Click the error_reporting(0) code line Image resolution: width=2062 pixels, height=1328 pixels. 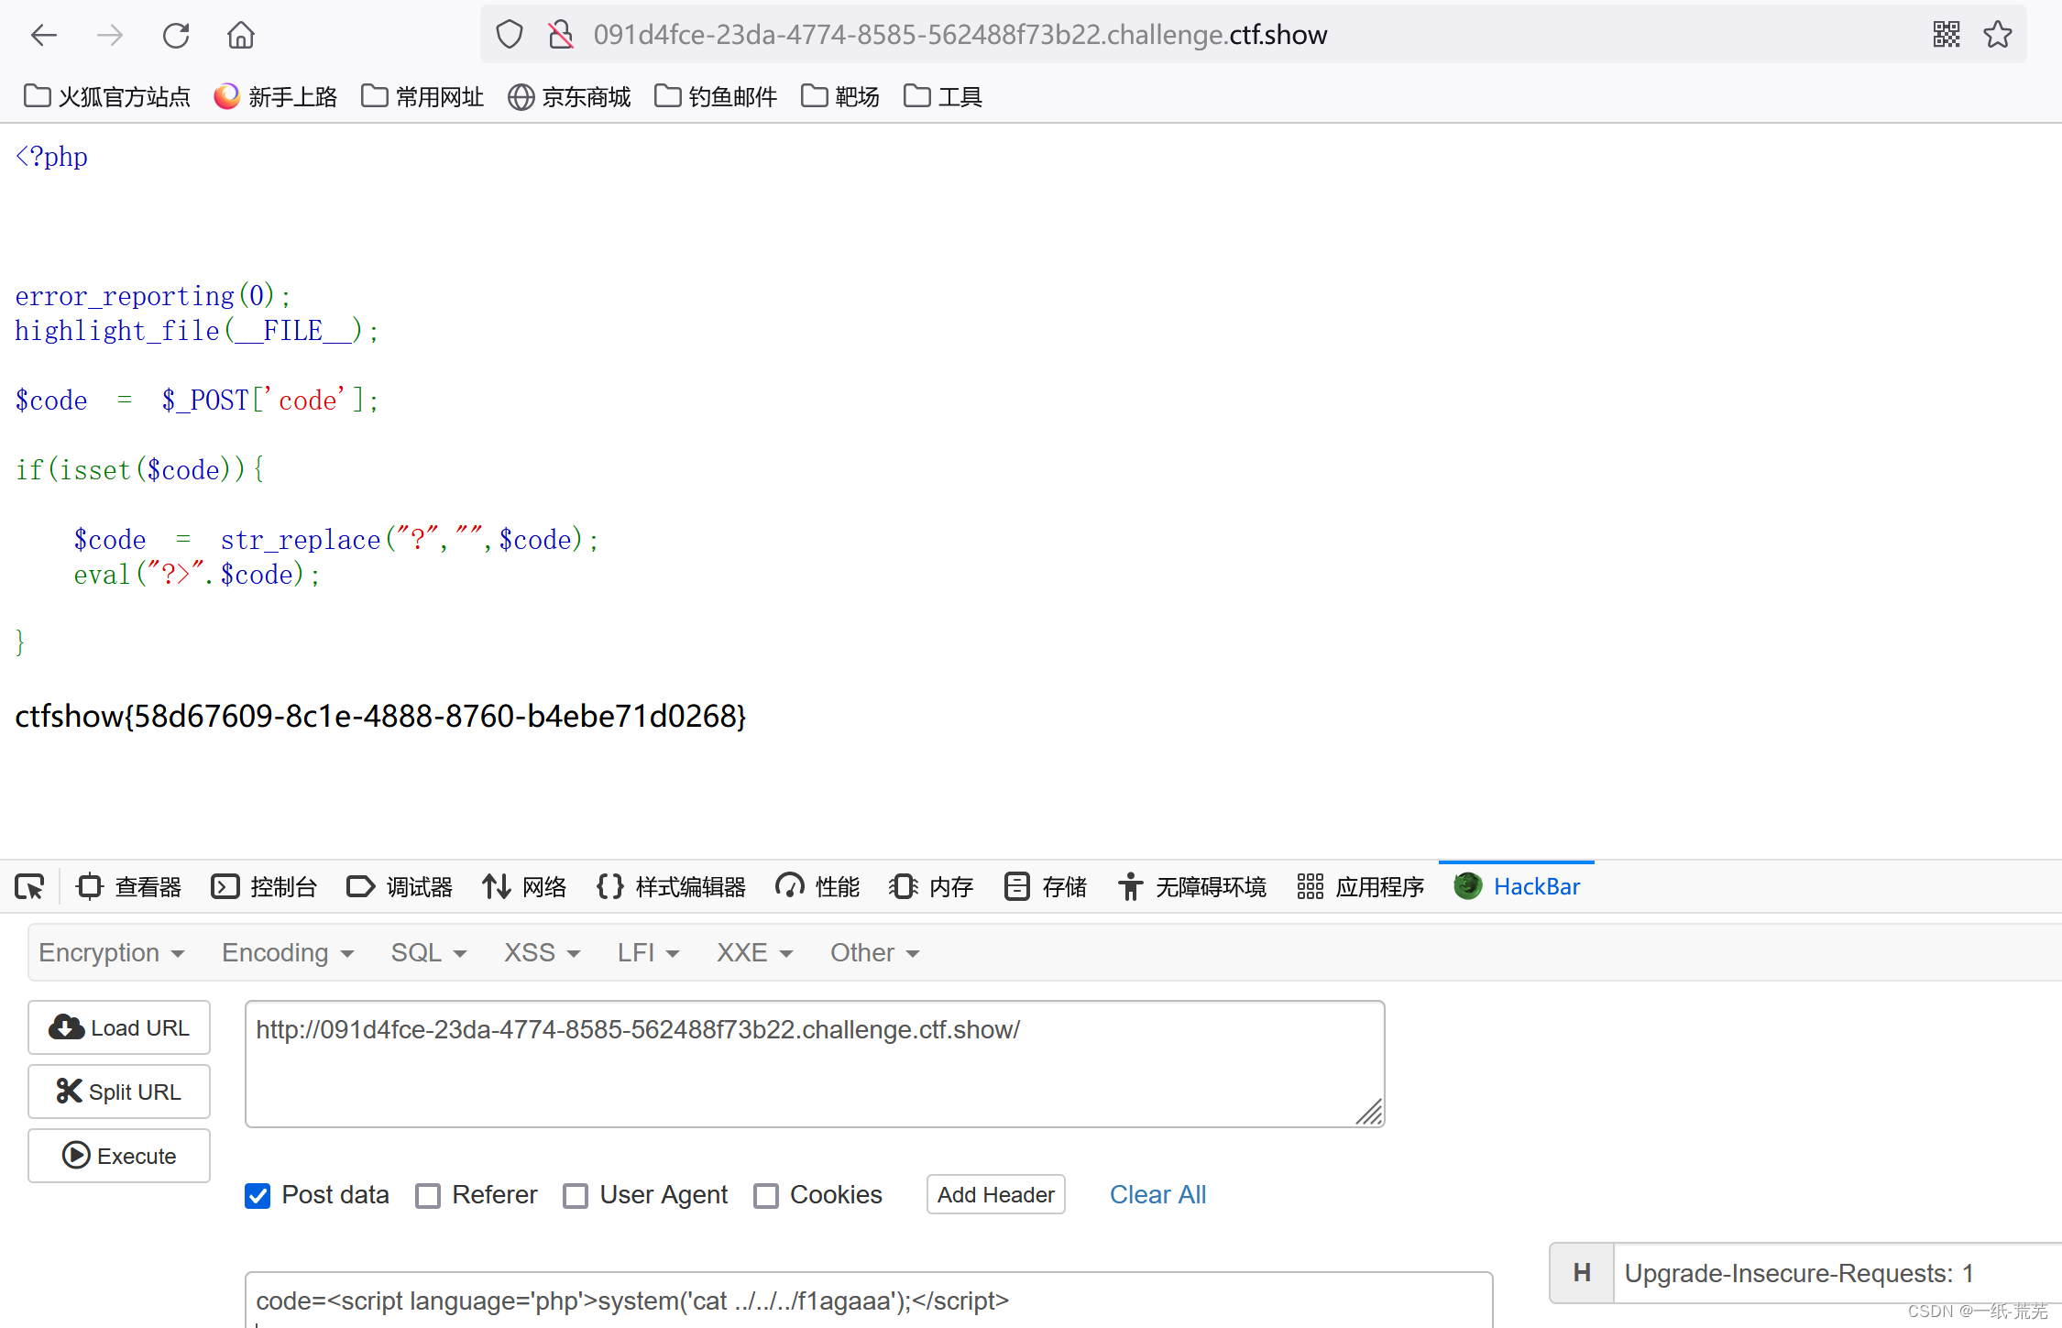coord(153,296)
